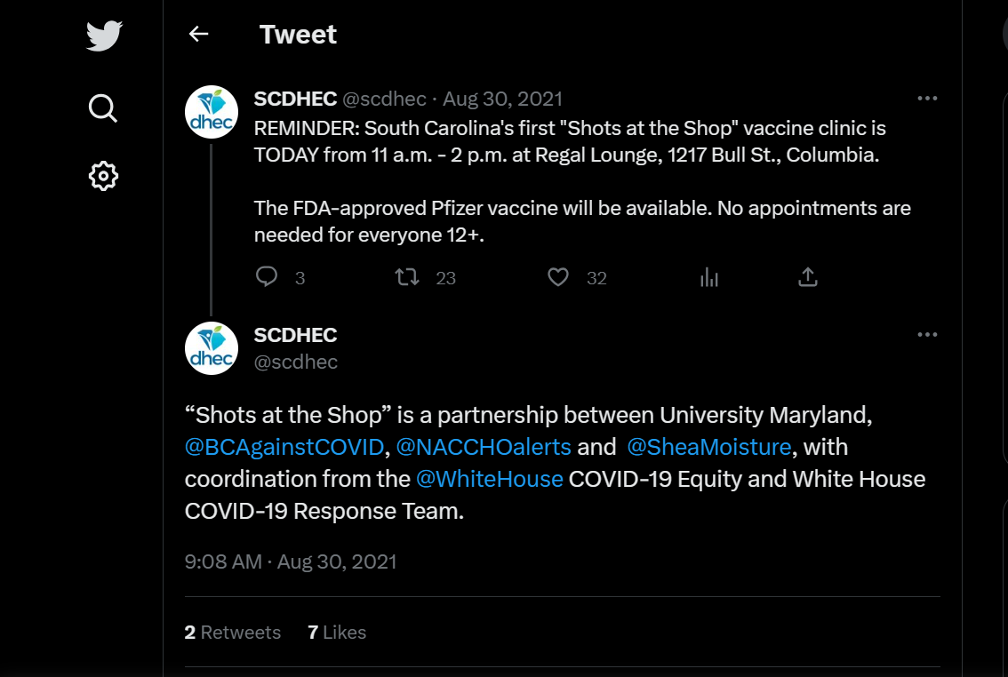Image resolution: width=1008 pixels, height=677 pixels.
Task: Open the @scdhec handle under the main tweet author
Action: pyautogui.click(x=296, y=362)
